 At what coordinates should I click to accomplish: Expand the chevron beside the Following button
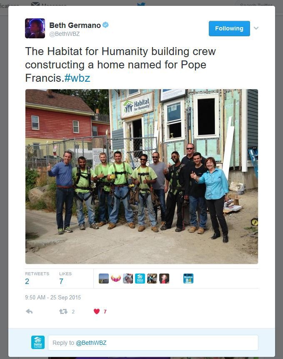coord(256,28)
